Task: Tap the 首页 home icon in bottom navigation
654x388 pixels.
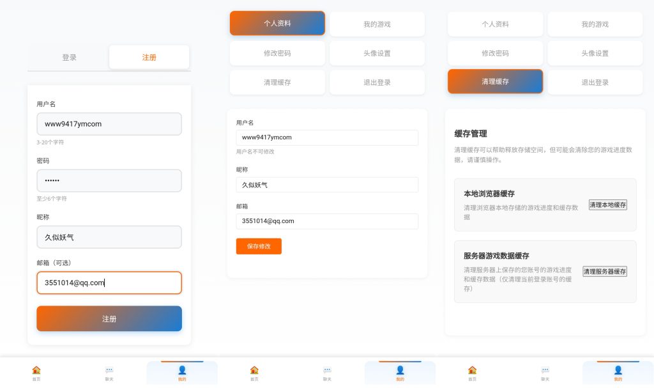Action: pyautogui.click(x=254, y=371)
